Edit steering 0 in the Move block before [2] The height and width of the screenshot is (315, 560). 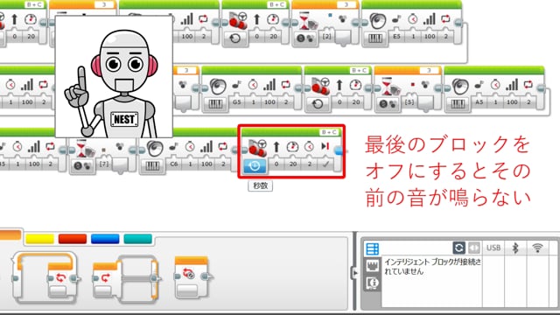tap(256, 37)
